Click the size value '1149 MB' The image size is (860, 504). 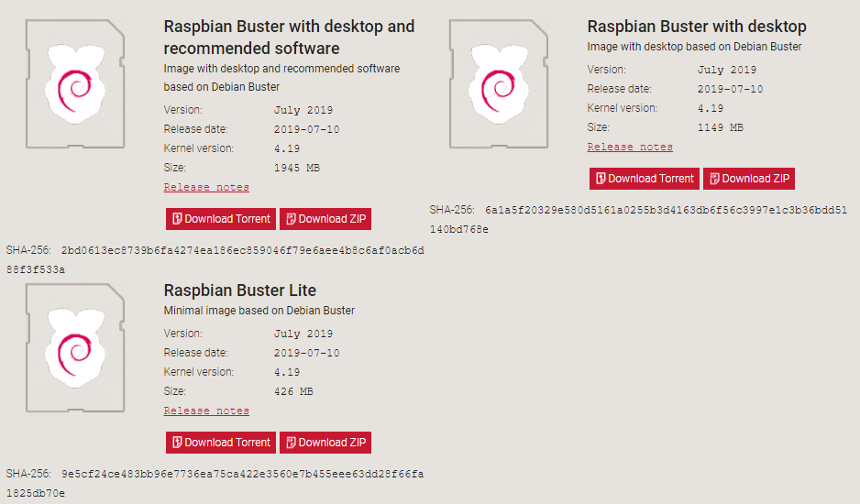[x=720, y=127]
